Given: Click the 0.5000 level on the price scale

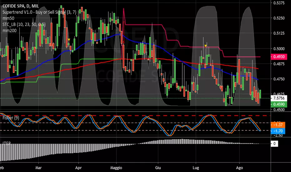Looking at the screenshot, I should [x=279, y=48].
